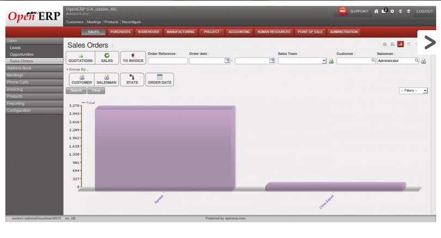Collapse the Group By section

78,69
